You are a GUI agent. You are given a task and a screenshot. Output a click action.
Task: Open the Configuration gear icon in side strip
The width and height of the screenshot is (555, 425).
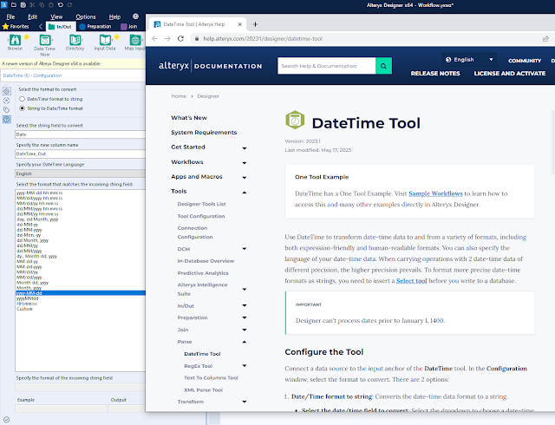click(6, 91)
